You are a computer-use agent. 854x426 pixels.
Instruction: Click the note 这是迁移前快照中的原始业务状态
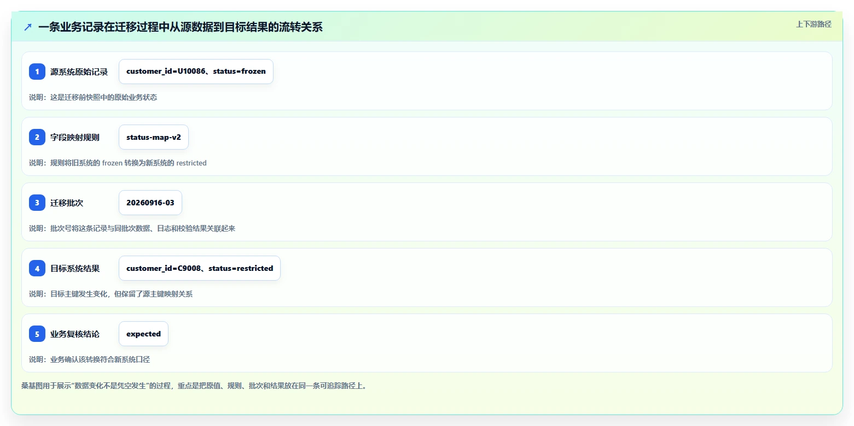(x=93, y=97)
